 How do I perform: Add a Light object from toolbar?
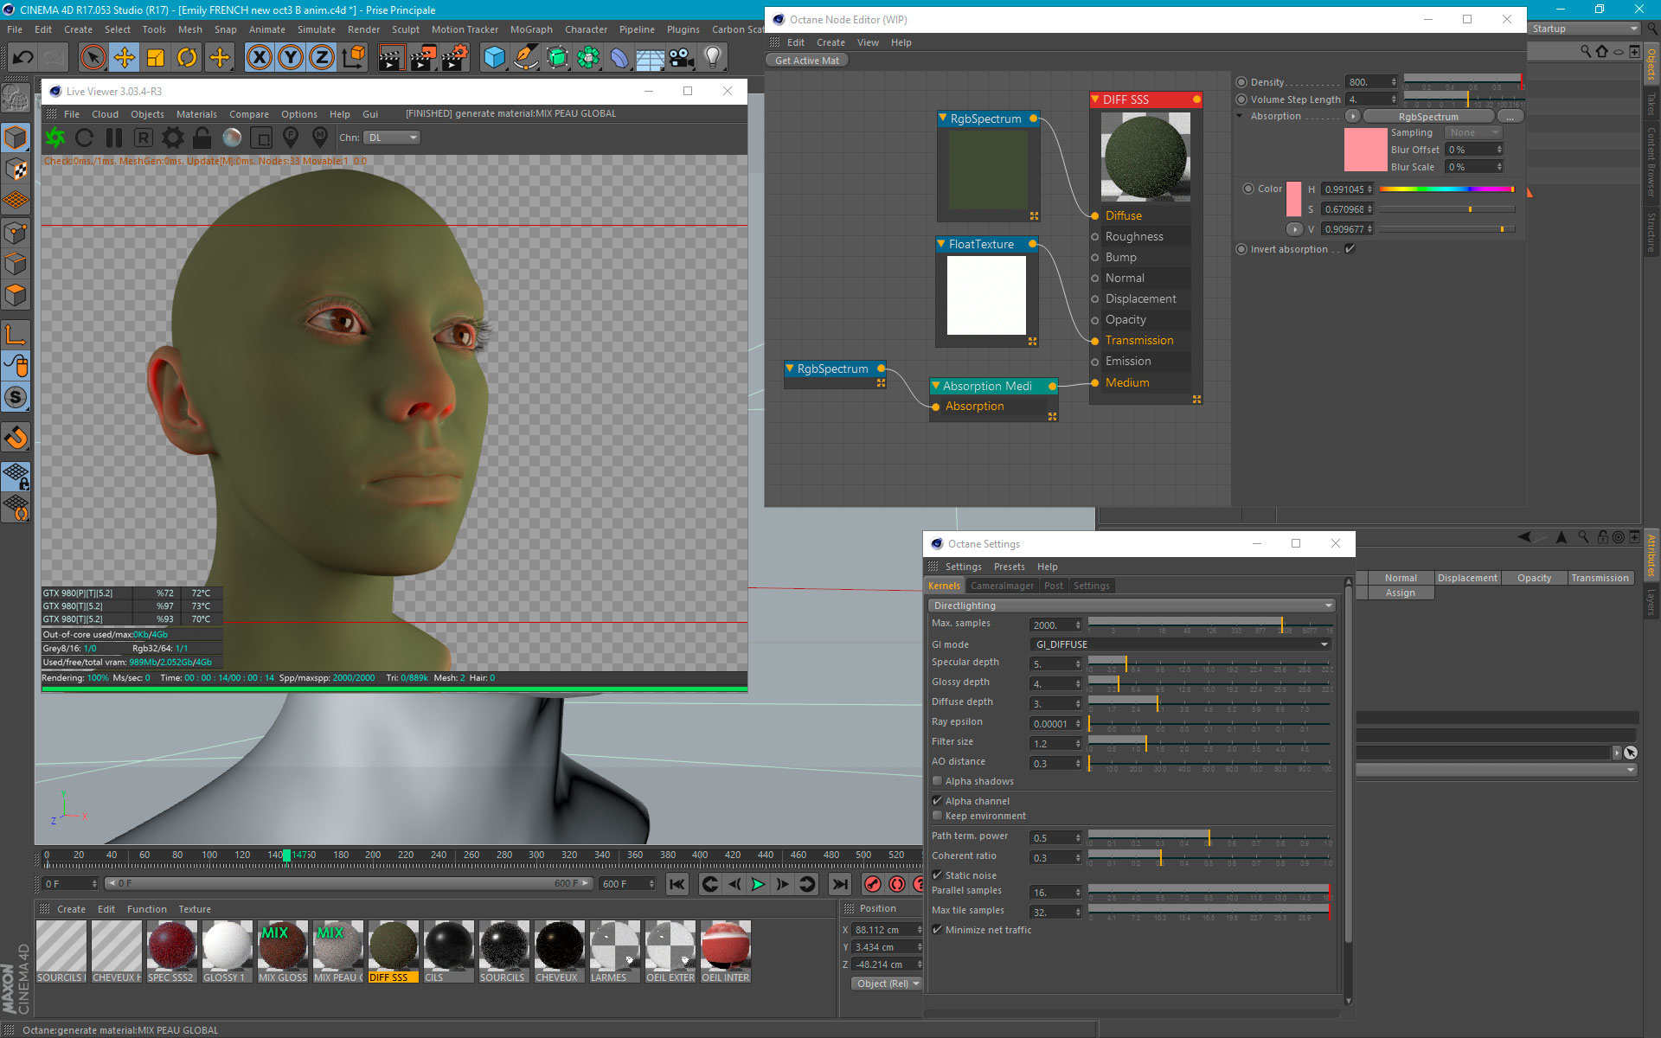712,58
